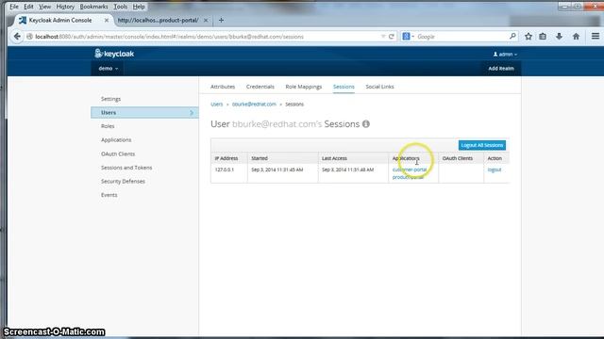Open the Help menu

tap(139, 7)
